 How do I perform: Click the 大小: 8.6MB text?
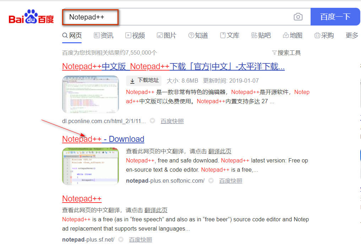pos(182,81)
